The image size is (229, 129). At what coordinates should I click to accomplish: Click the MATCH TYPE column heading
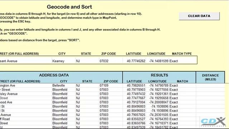(x=182, y=54)
